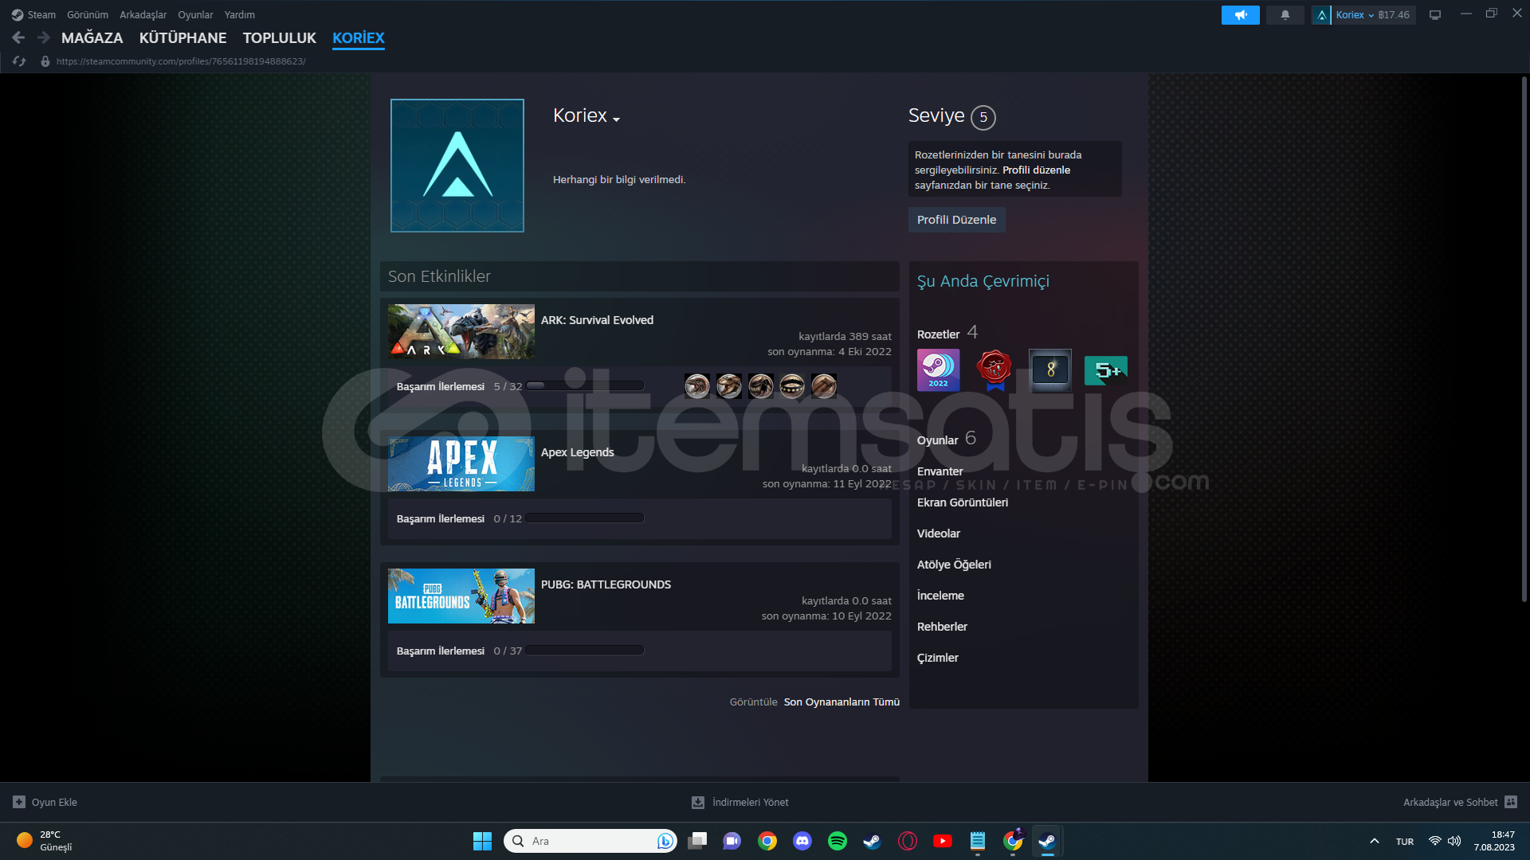Open the ARK: Survival Evolved thumbnail
The height and width of the screenshot is (860, 1530).
tap(461, 331)
